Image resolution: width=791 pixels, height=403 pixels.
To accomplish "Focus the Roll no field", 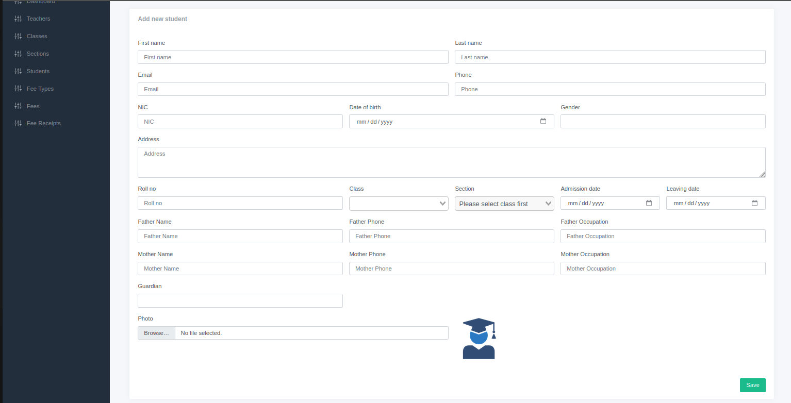I will click(240, 203).
